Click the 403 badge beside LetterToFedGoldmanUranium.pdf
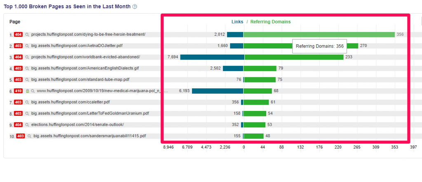This screenshot has height=182, width=422. [x=18, y=113]
